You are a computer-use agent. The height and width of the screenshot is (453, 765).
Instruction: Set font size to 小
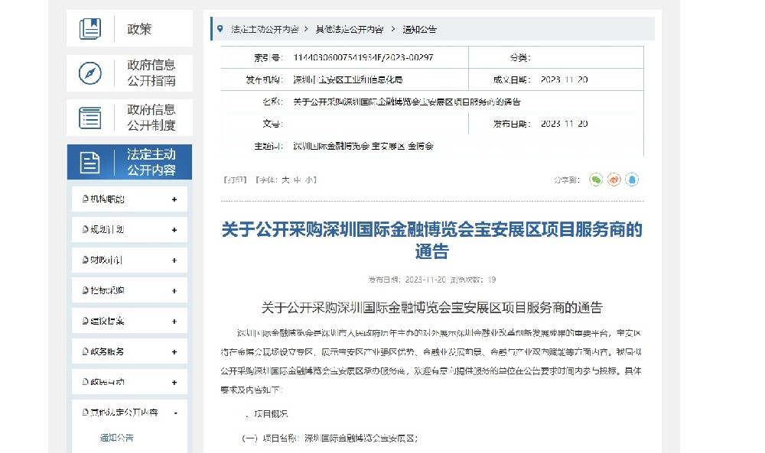[x=309, y=180]
